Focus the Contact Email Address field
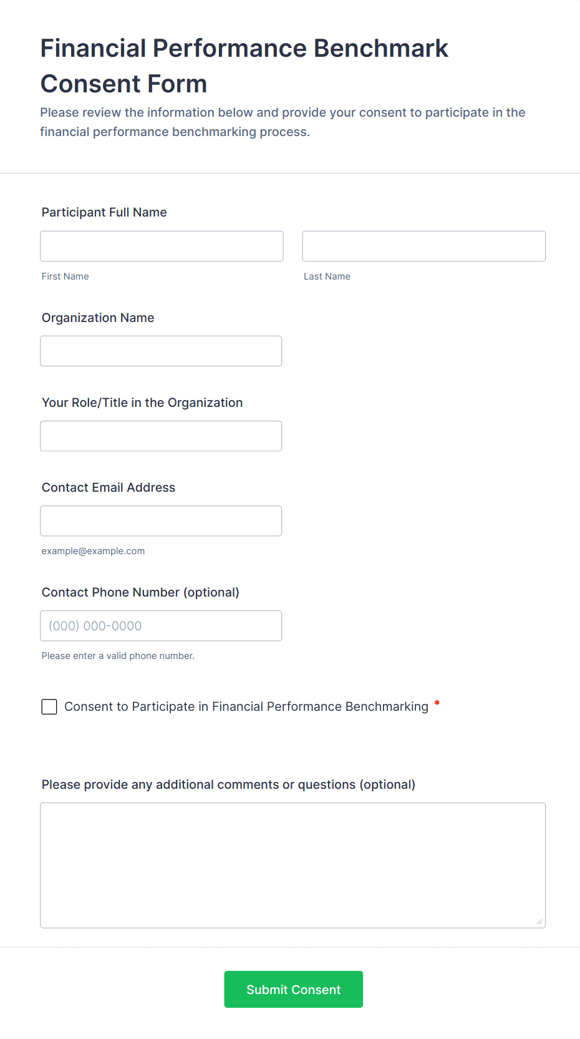Image resolution: width=580 pixels, height=1039 pixels. tap(161, 521)
